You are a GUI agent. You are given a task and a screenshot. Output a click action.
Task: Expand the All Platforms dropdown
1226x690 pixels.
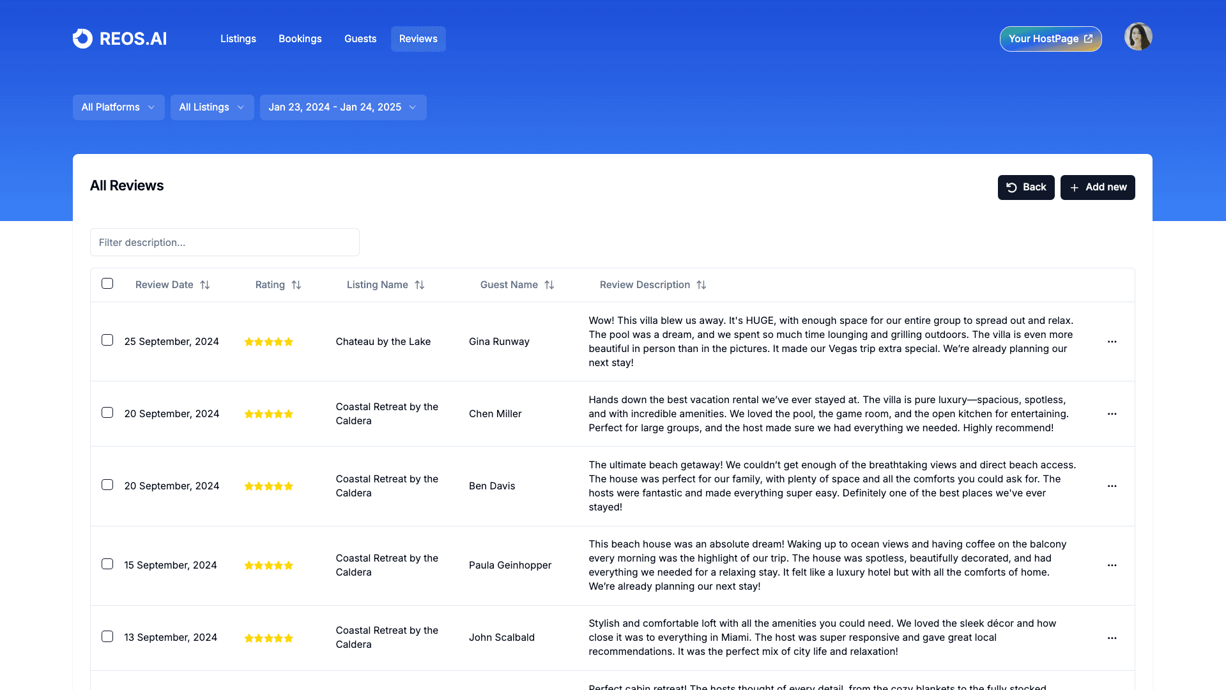(x=118, y=107)
